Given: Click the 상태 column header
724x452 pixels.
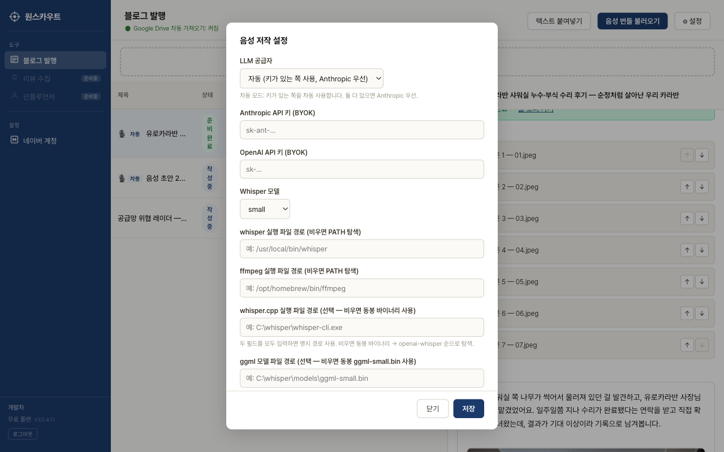Looking at the screenshot, I should [208, 95].
